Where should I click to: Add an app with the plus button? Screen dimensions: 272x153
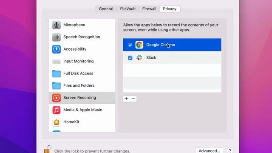126,99
